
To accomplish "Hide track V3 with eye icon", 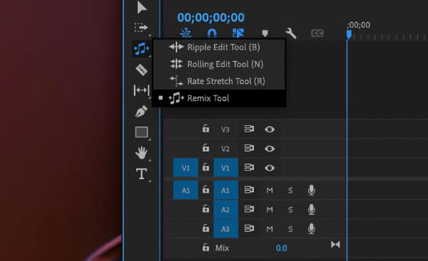I will pyautogui.click(x=270, y=129).
